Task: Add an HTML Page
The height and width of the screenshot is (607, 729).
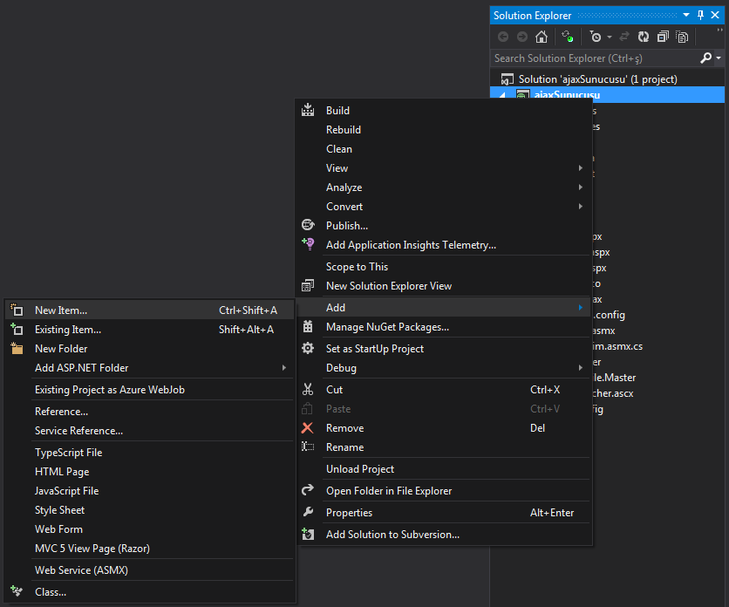Action: click(62, 471)
